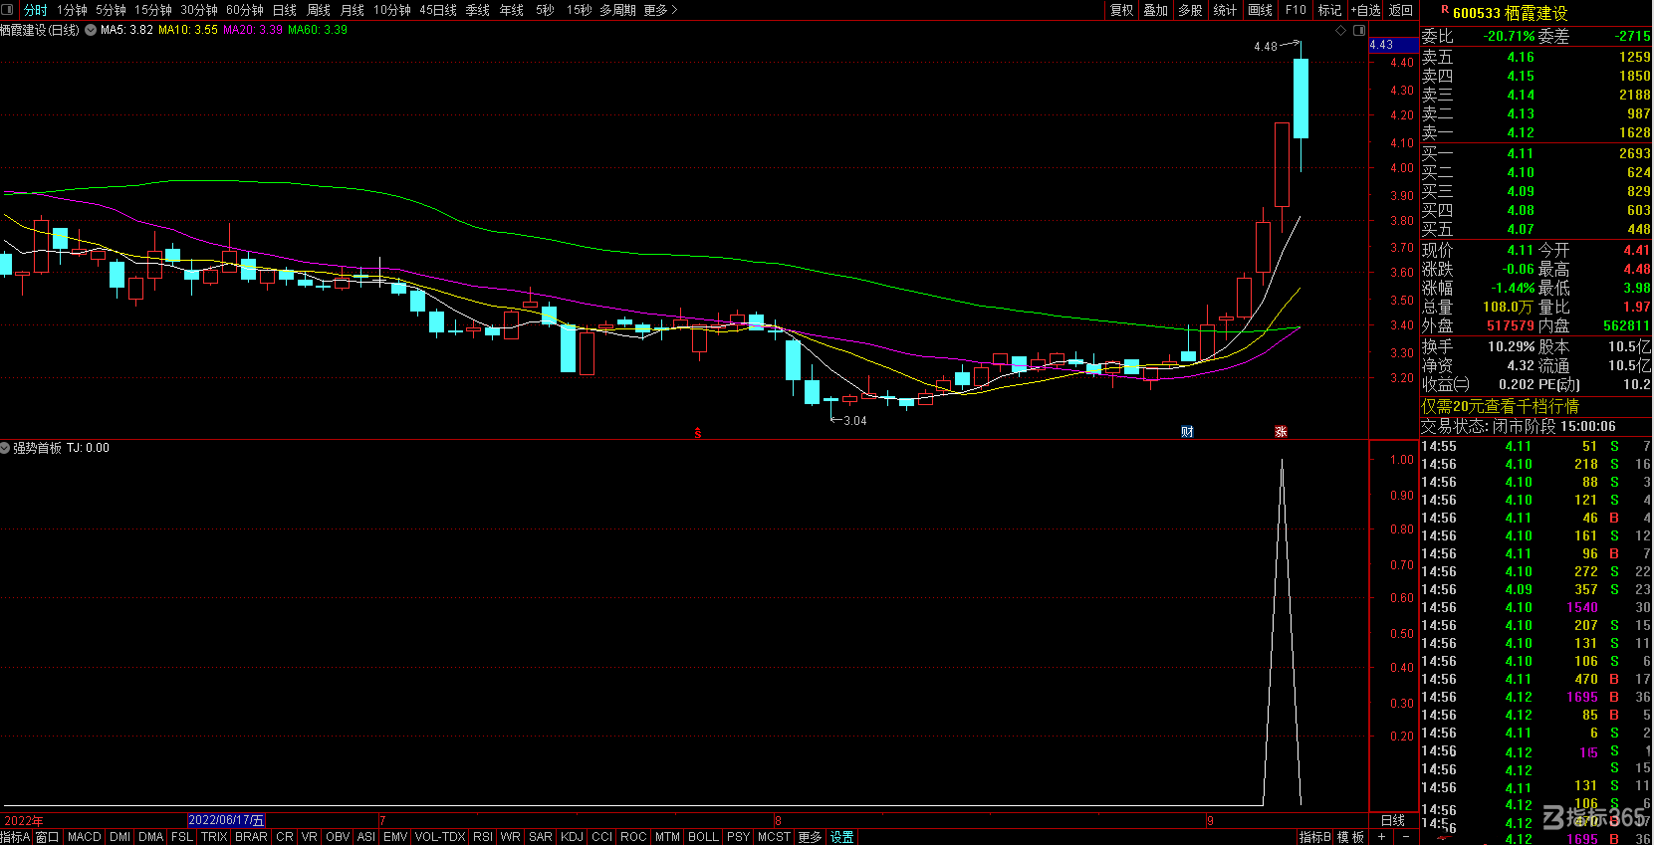1654x845 pixels.
Task: Click the blue 财 marker below the chart
Action: 1187,432
